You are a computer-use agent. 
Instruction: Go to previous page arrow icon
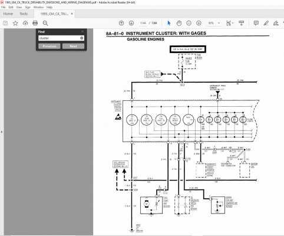[x=121, y=23]
